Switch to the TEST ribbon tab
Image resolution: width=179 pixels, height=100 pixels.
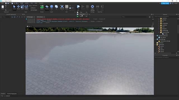[x=32, y=3]
